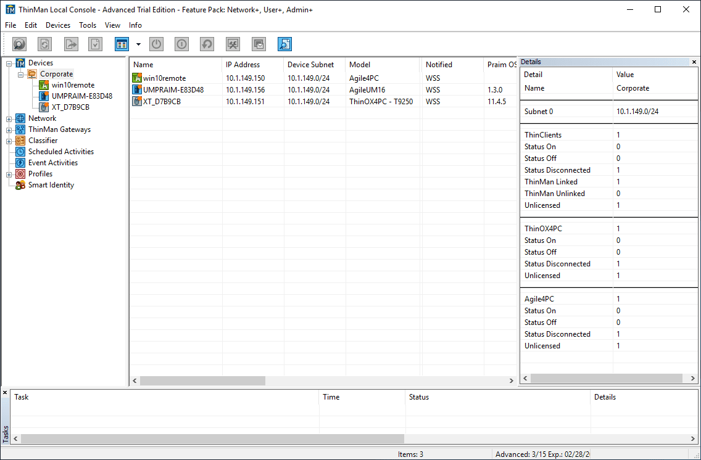Select the Corporate folder icon in tree
Viewport: 701px width, 460px height.
click(32, 74)
